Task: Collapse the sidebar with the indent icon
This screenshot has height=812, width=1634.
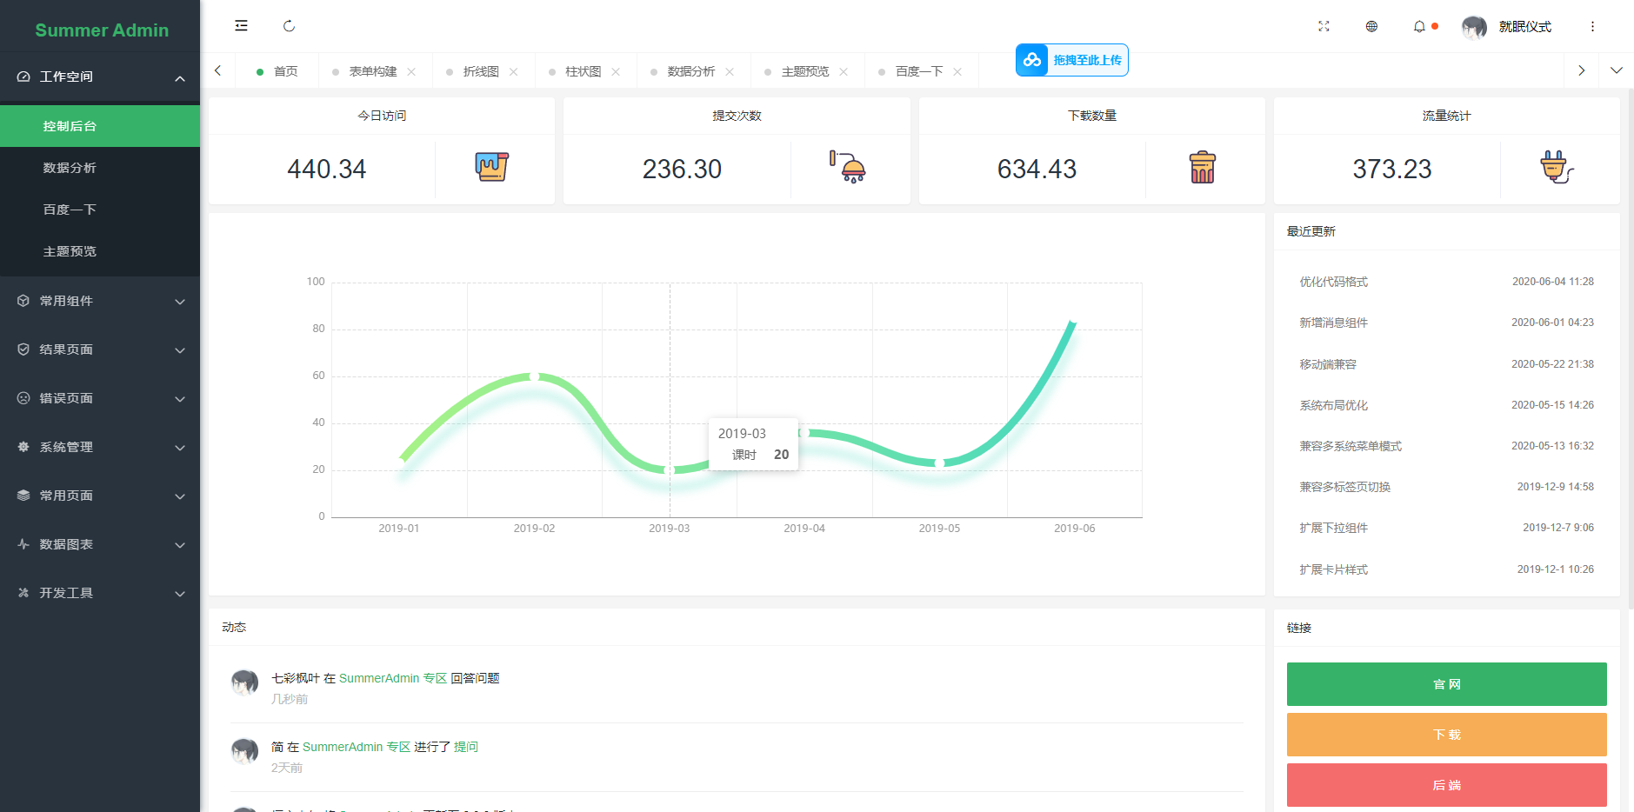Action: point(241,26)
